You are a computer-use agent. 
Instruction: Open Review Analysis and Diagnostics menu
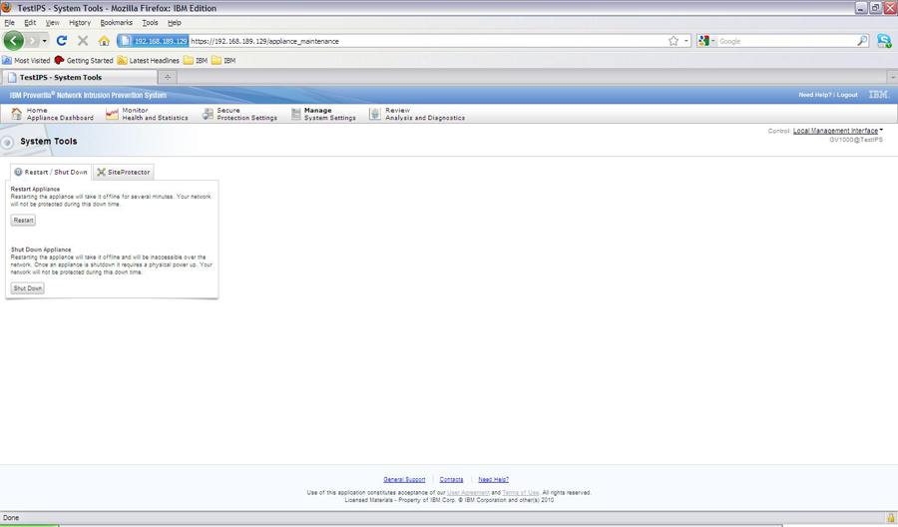pos(417,114)
